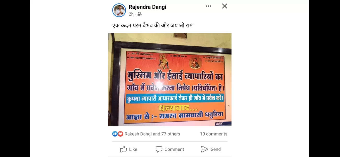
Task: Open the three-dot post options menu
Action: click(208, 6)
